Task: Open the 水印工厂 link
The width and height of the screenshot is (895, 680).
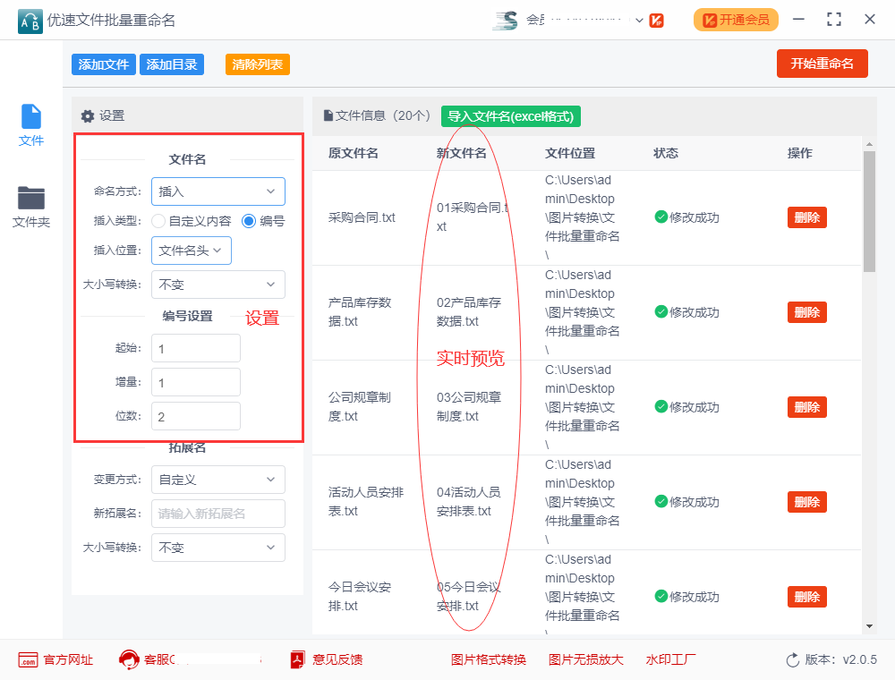Action: [x=670, y=660]
